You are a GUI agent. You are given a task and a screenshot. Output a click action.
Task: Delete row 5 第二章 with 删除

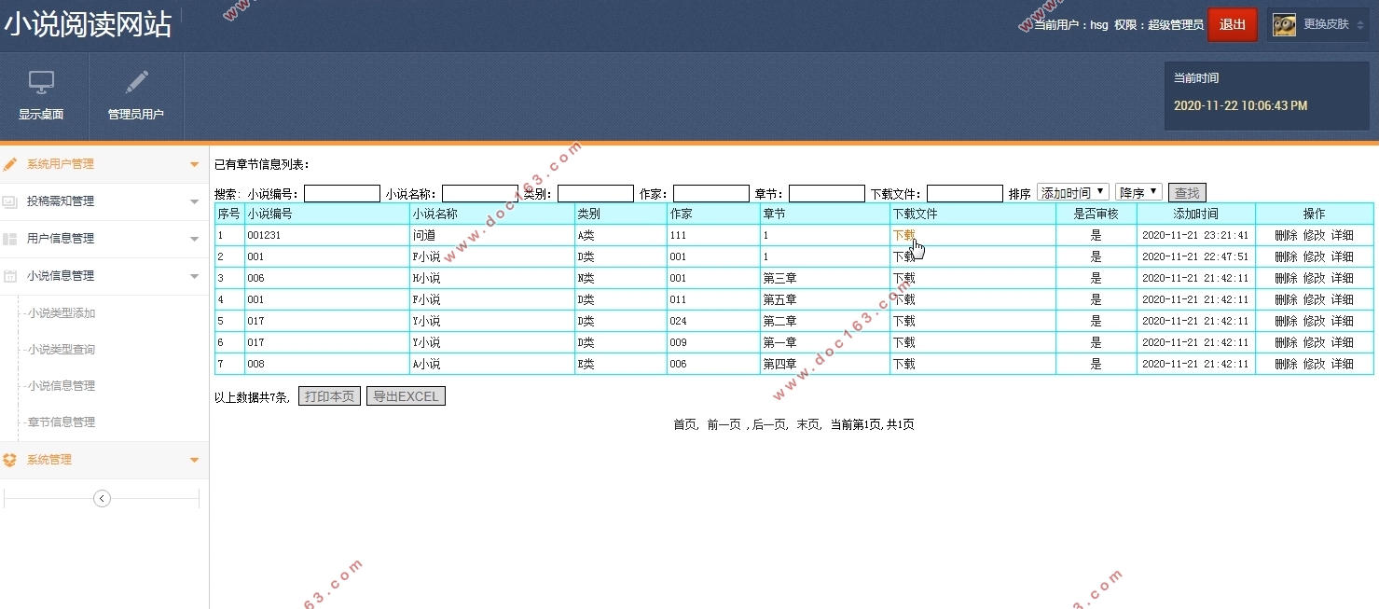1286,321
